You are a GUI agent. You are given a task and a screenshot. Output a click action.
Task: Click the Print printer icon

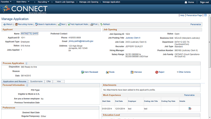tap(92, 24)
